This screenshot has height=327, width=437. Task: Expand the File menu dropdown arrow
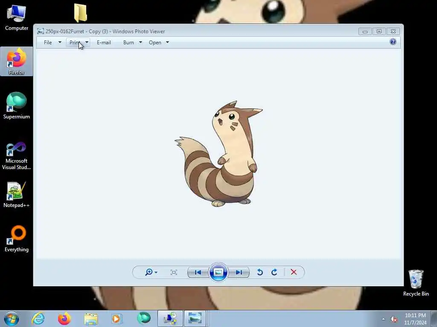click(60, 43)
